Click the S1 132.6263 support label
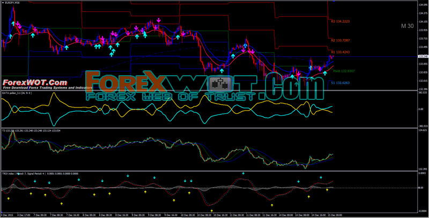 click(x=342, y=83)
